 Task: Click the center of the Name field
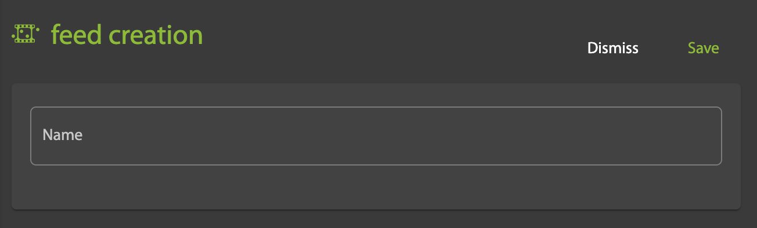(x=376, y=136)
